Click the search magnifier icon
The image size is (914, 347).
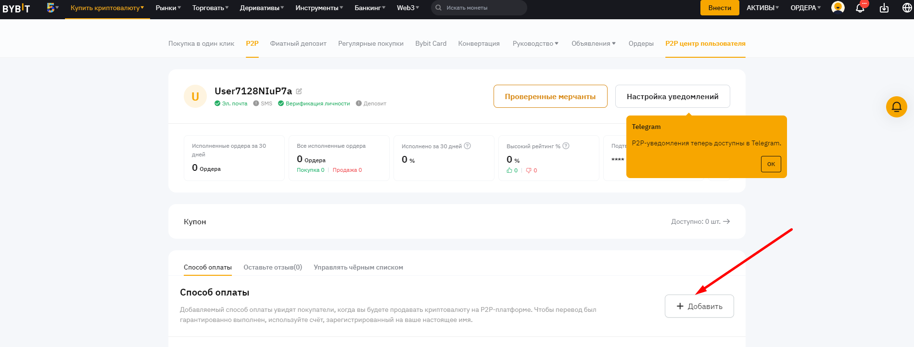tap(438, 8)
